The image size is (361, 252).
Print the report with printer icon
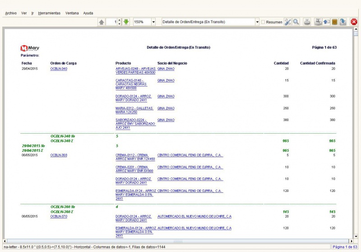click(307, 22)
